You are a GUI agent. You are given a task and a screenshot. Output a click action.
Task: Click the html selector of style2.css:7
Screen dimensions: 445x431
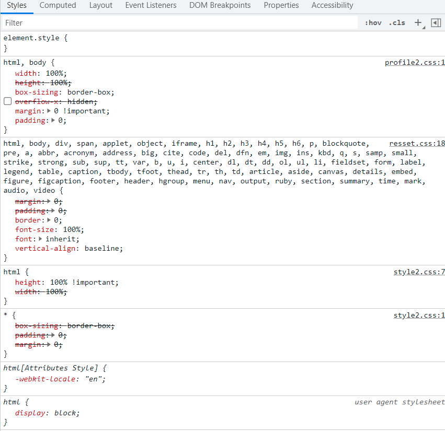[12, 272]
